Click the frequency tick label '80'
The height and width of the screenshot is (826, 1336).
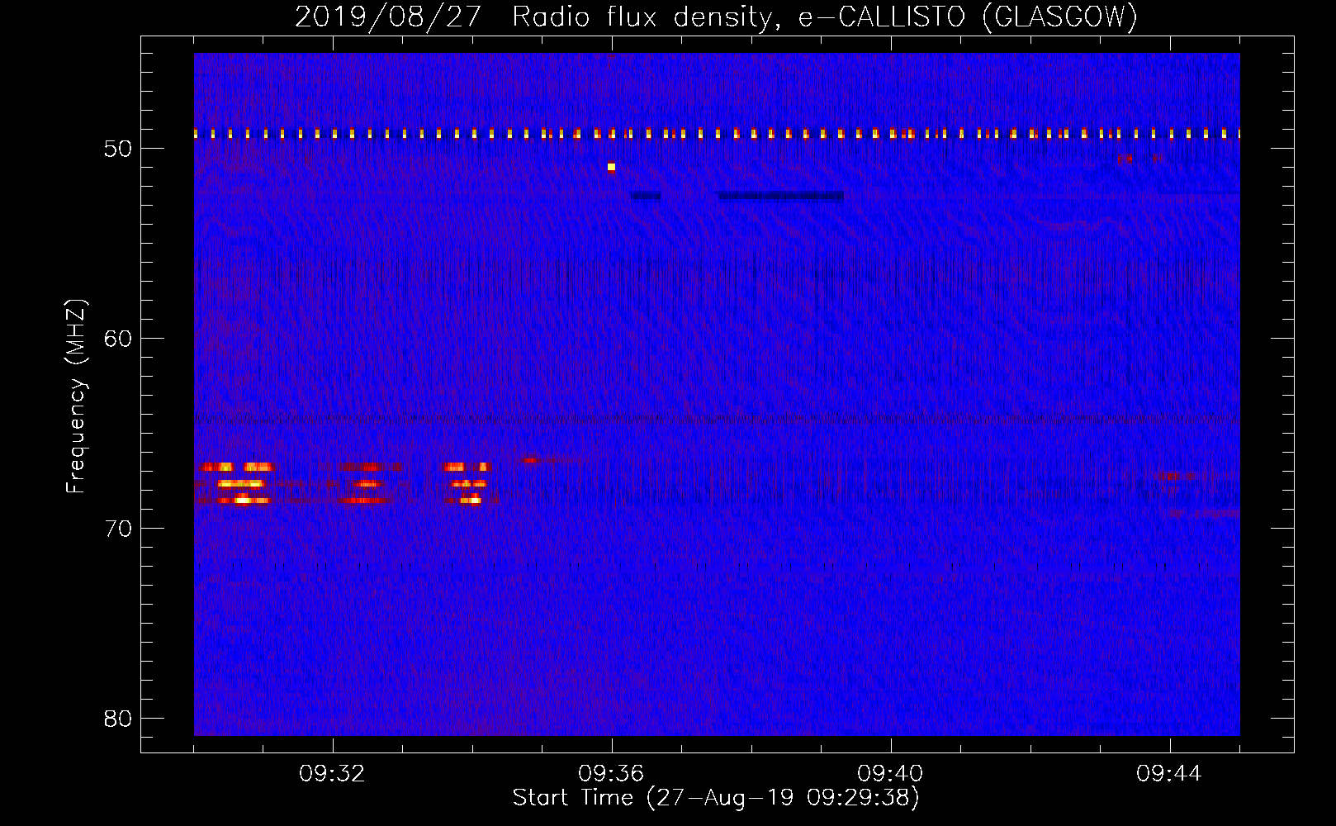pos(118,719)
